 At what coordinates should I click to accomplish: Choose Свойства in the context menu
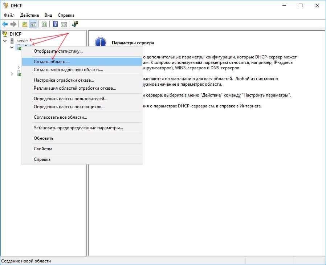coord(43,149)
